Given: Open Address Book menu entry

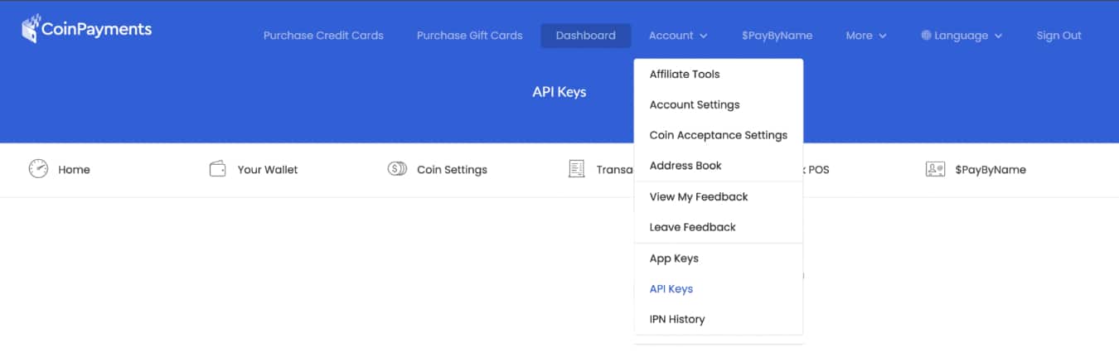Looking at the screenshot, I should coord(685,166).
